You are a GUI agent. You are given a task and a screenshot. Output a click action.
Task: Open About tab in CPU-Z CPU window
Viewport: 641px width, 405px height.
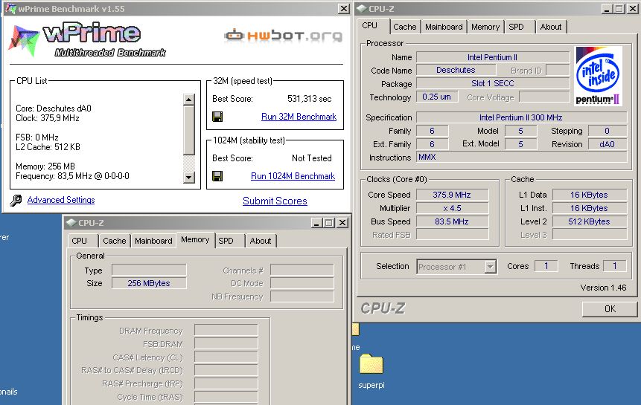(x=551, y=27)
